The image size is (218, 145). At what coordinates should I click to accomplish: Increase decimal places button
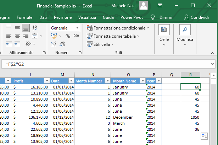54,44
